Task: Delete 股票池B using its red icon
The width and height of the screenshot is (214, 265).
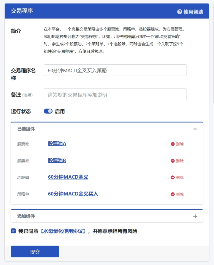Action: click(173, 161)
